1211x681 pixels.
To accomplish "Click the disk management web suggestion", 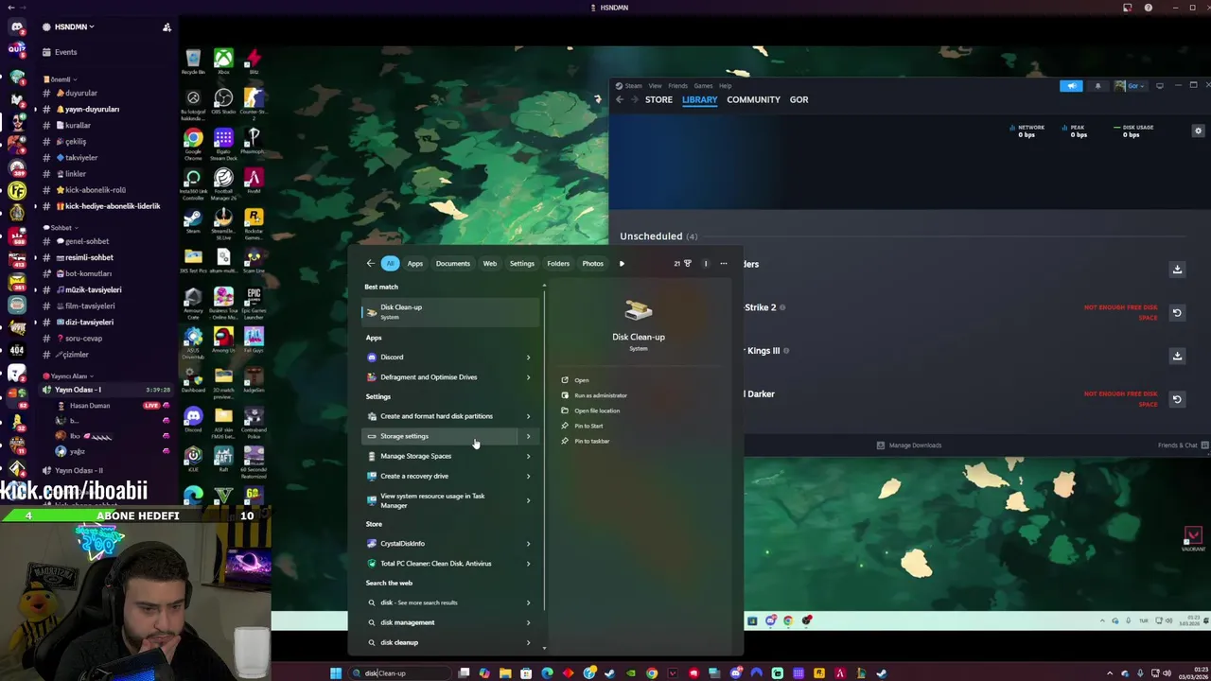I will 407,622.
